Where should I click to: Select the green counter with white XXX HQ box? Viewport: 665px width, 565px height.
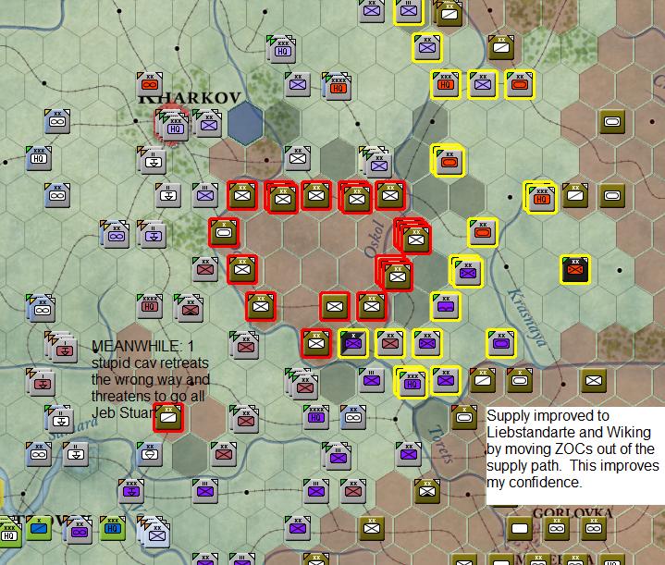pos(8,532)
